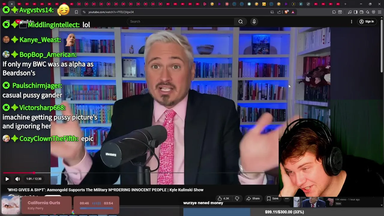Click the Brave VPN shield icon
Image resolution: width=384 pixels, height=216 pixels.
coord(373,12)
